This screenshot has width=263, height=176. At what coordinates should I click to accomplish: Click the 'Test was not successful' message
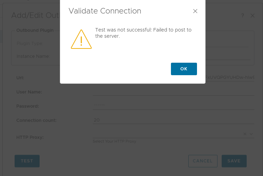(x=143, y=33)
